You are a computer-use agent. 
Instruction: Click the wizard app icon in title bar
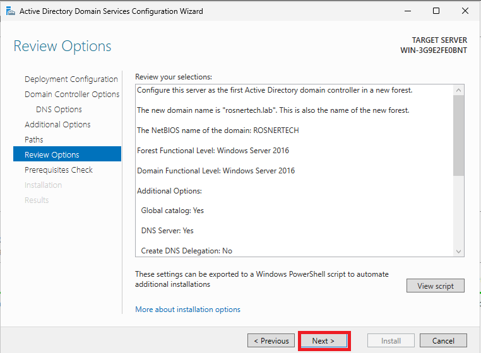coord(11,11)
